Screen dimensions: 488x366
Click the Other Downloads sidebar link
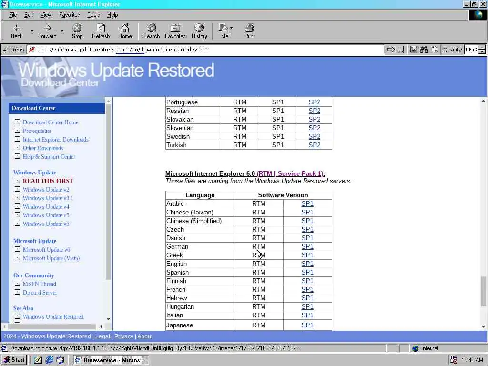[x=42, y=148]
